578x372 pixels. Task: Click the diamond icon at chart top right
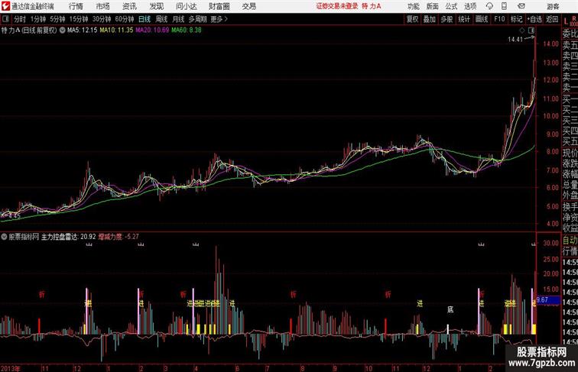click(x=522, y=31)
